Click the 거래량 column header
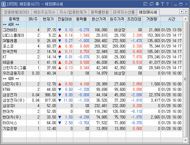The height and width of the screenshot is (145, 190). point(152,19)
